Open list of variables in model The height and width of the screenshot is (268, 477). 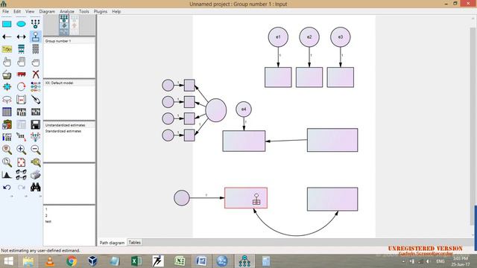pyautogui.click(x=21, y=49)
